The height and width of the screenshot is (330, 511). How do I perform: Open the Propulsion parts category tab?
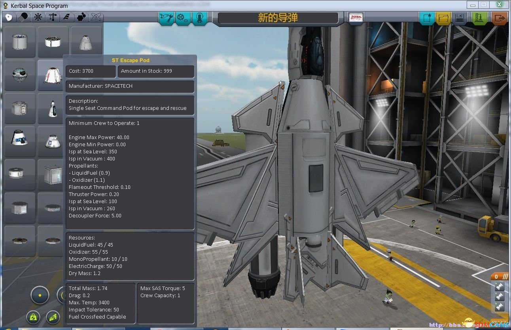[x=24, y=17]
